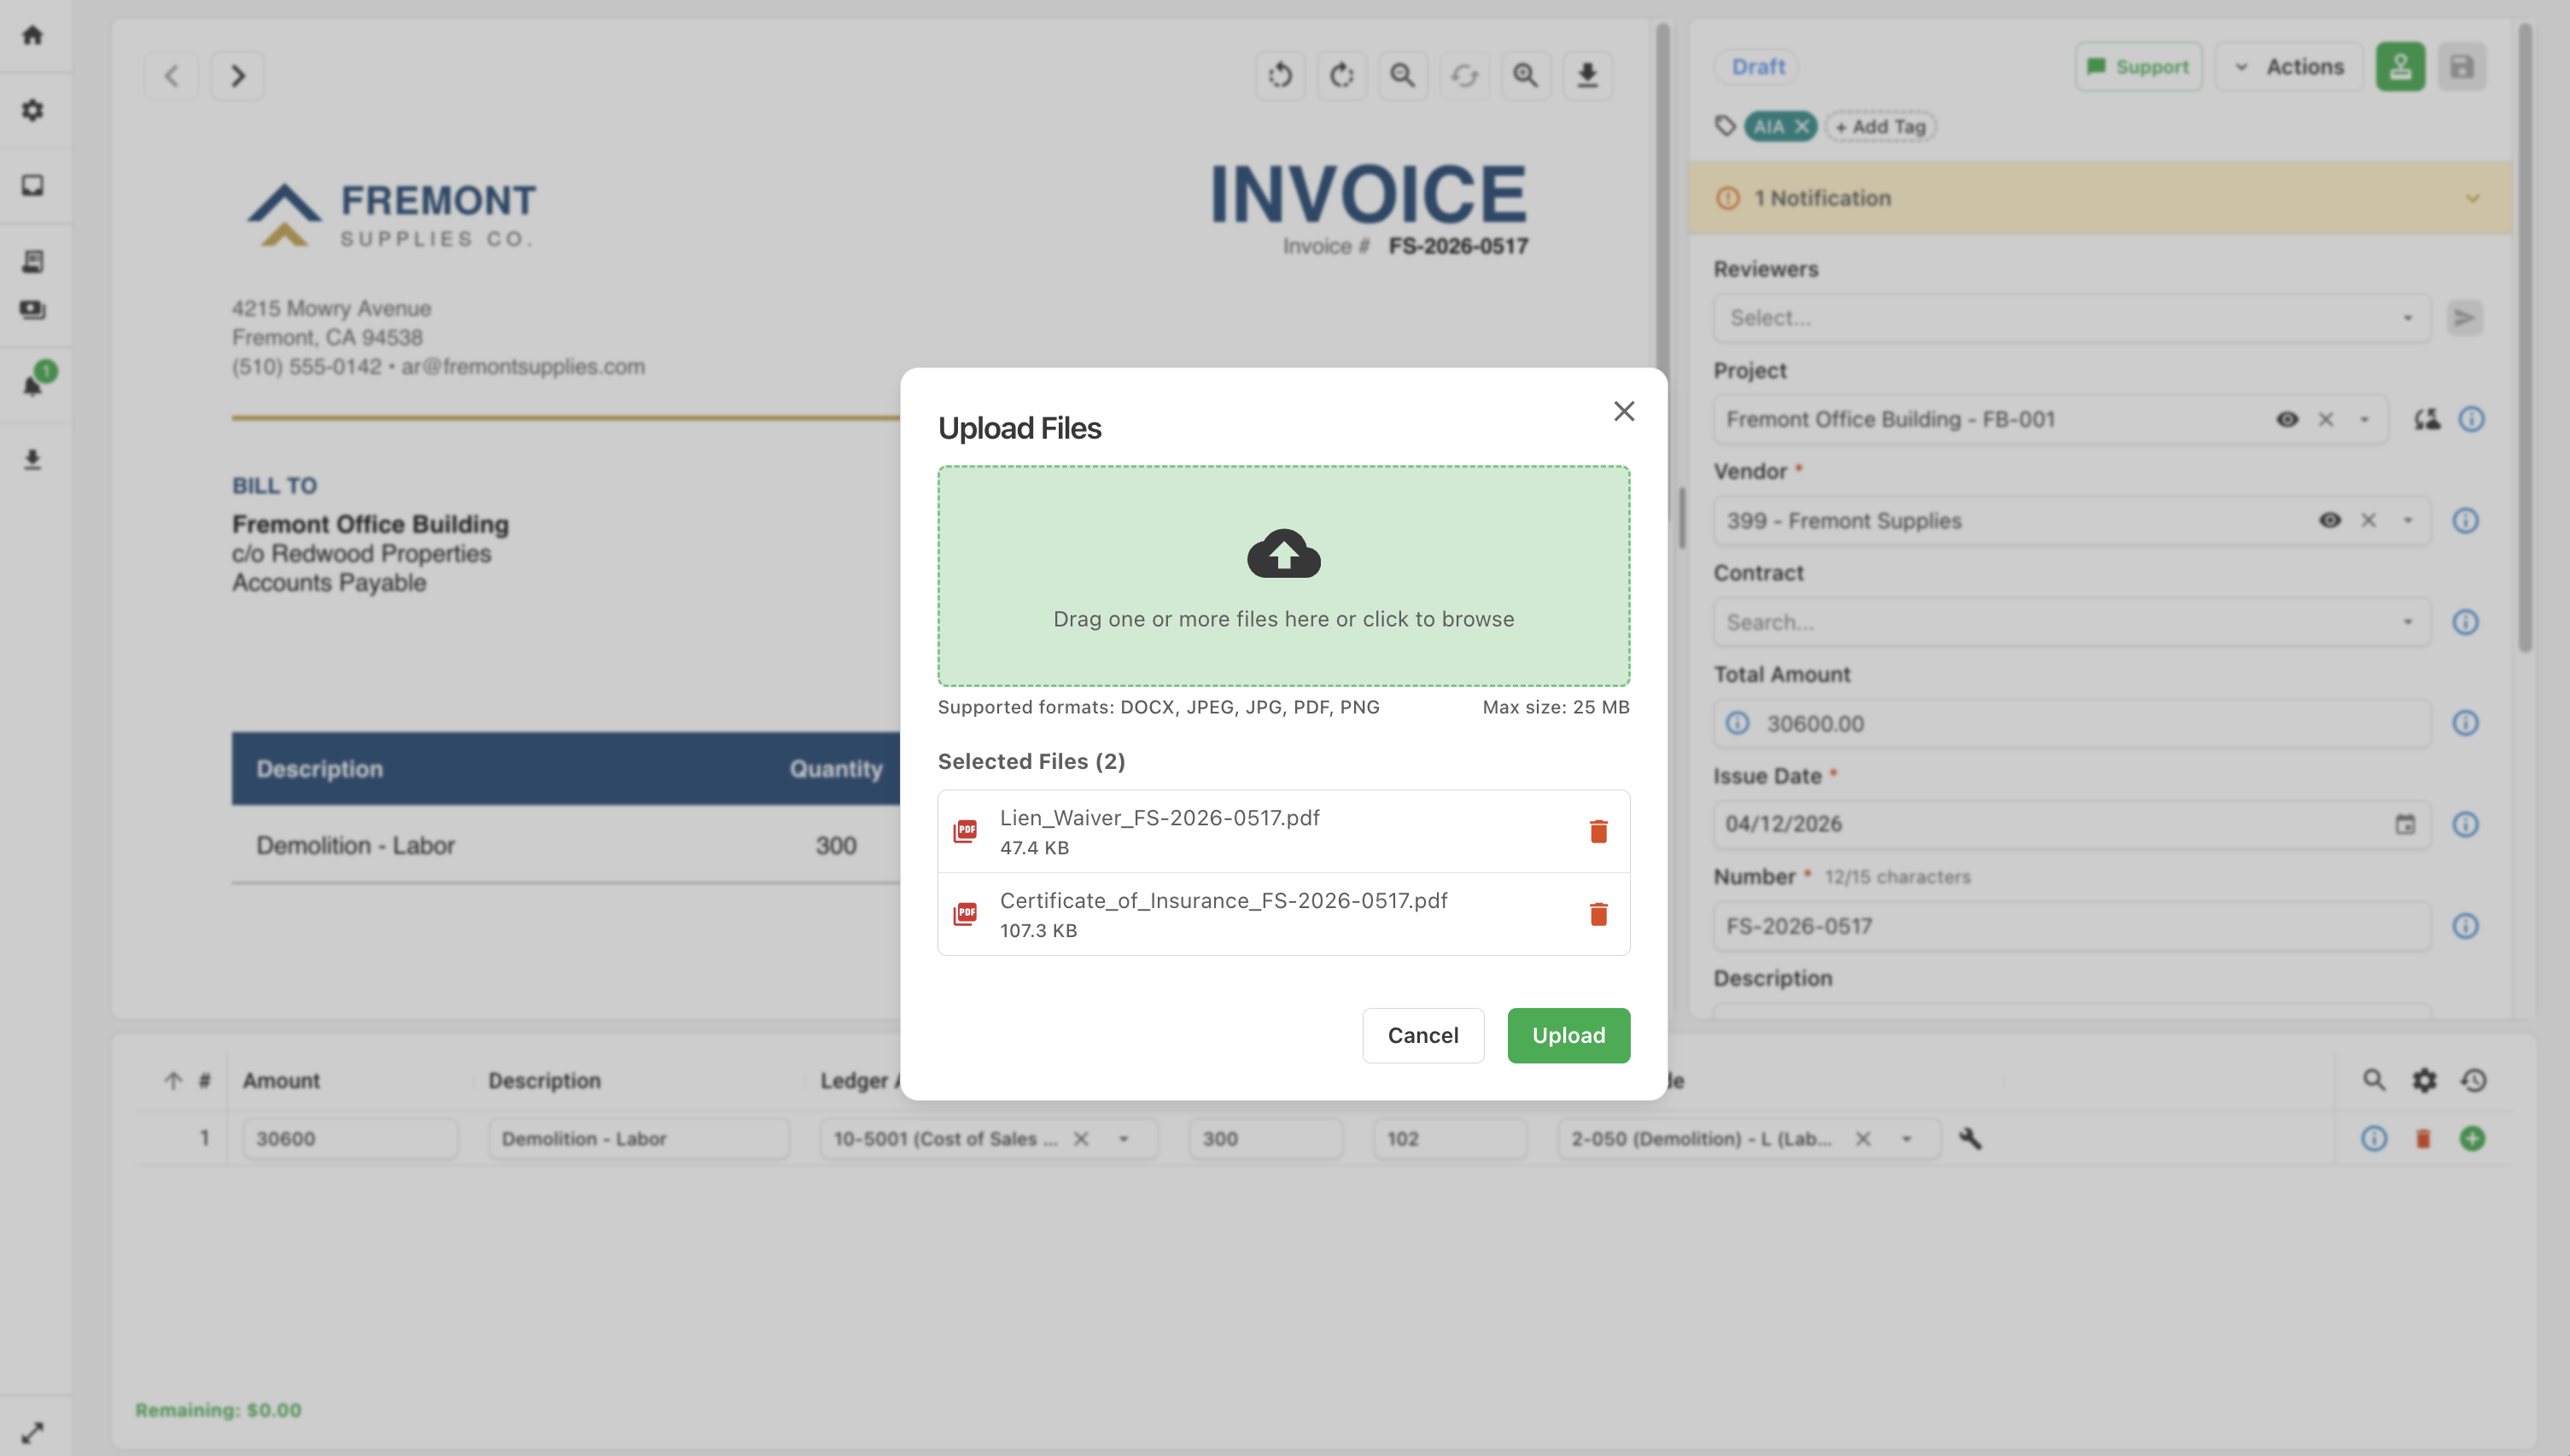2570x1456 pixels.
Task: Open the Project dropdown arrow
Action: pyautogui.click(x=2365, y=419)
